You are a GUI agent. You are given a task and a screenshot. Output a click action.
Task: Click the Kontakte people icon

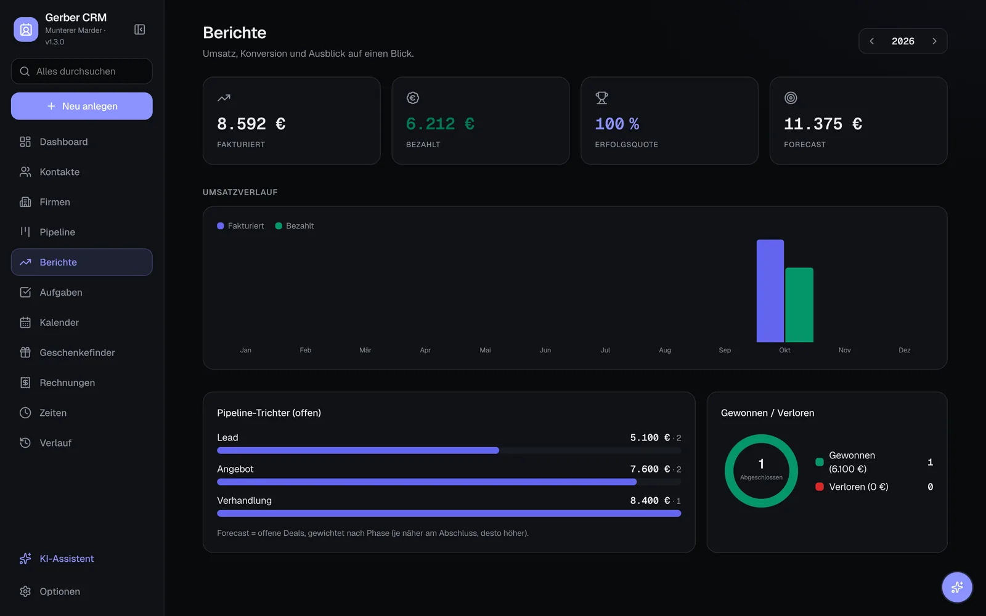(25, 172)
